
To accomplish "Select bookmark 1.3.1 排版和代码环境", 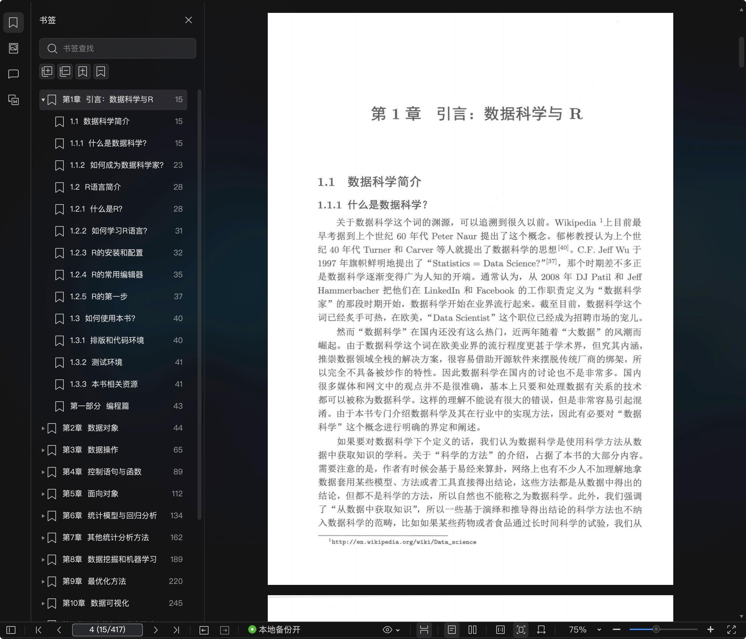I will tap(113, 340).
